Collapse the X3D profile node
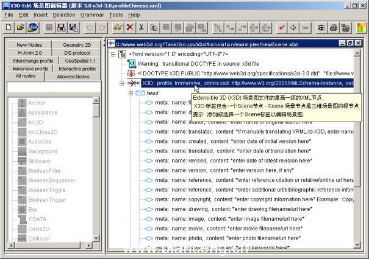This screenshot has width=369, height=259. [121, 83]
